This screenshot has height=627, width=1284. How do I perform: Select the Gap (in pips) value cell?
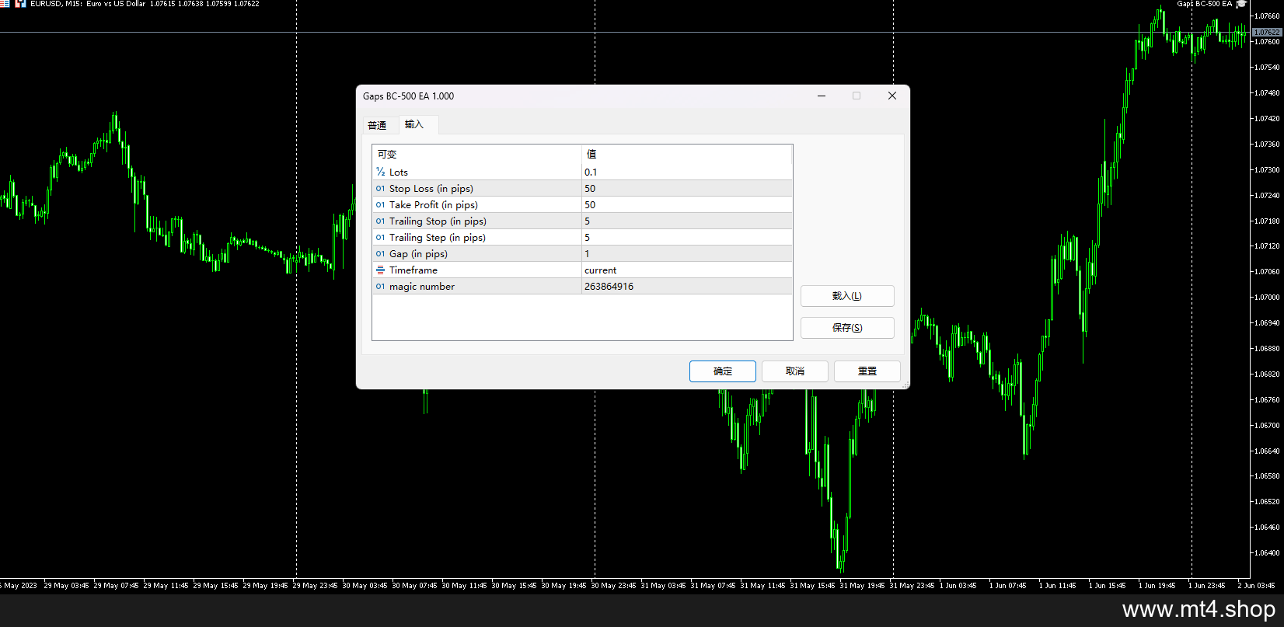(x=687, y=254)
